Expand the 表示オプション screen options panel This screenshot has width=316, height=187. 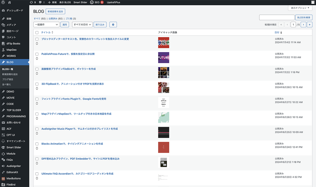tap(300, 8)
